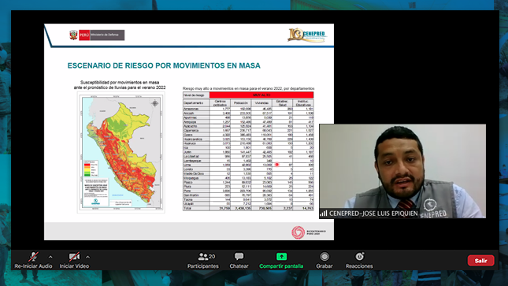
Task: Click the signal strength icon beside speaker name
Action: coord(324,213)
